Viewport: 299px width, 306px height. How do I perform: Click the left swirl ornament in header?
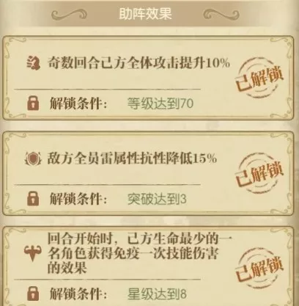tap(69, 15)
